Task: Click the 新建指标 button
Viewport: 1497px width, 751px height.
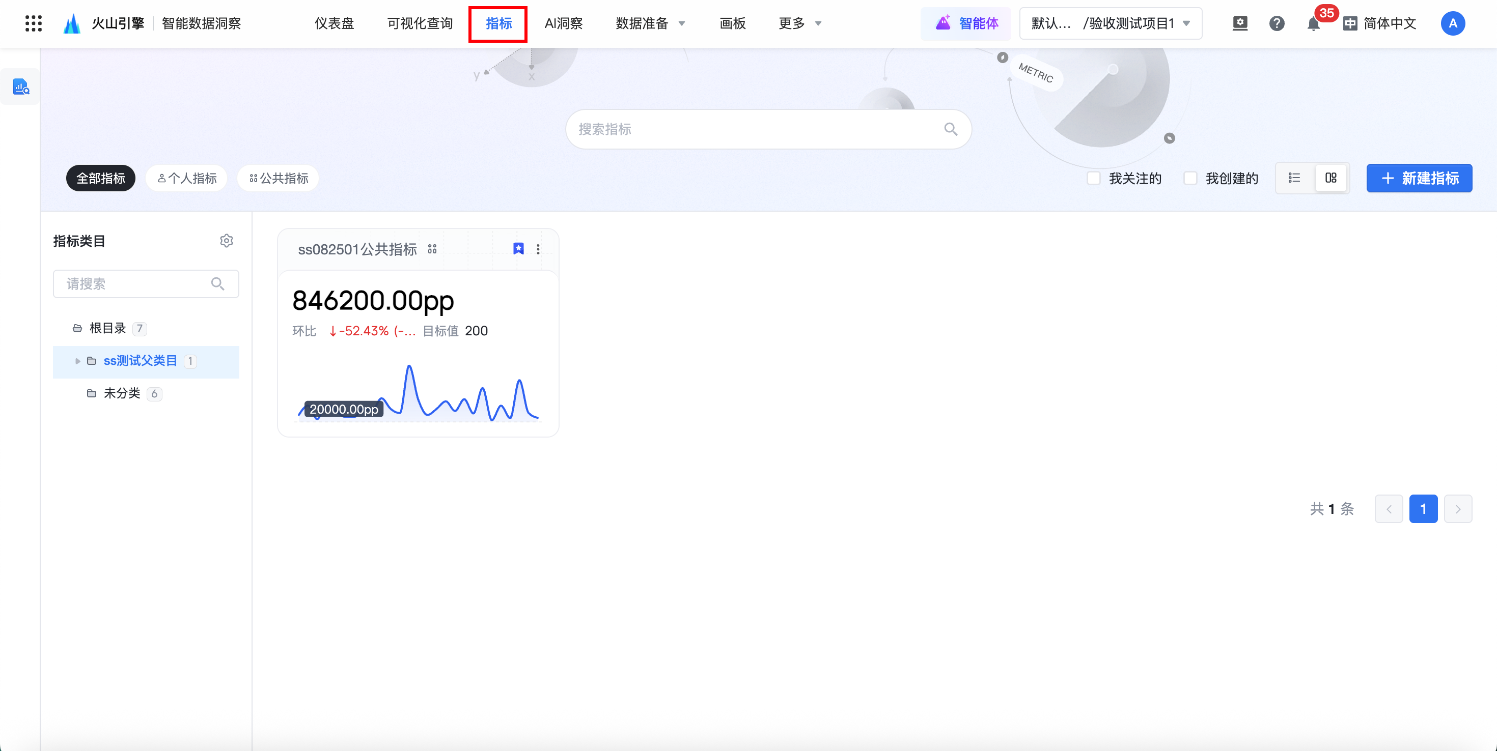Action: click(x=1419, y=178)
